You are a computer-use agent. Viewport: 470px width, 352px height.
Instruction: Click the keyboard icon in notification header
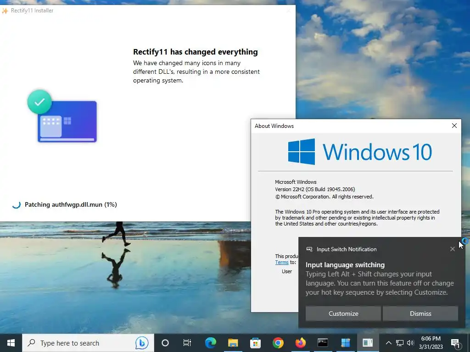[x=309, y=249]
